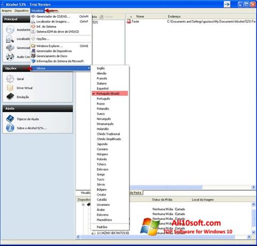257x246 pixels.
Task: Collapse the Principal panel header
Action: point(16,19)
